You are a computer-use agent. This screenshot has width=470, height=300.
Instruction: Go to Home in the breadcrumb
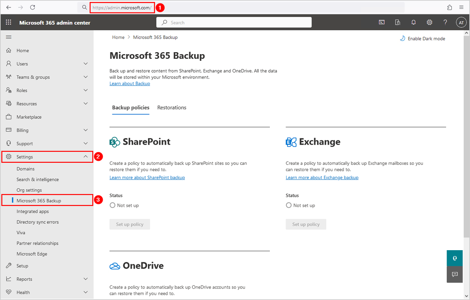coord(118,37)
